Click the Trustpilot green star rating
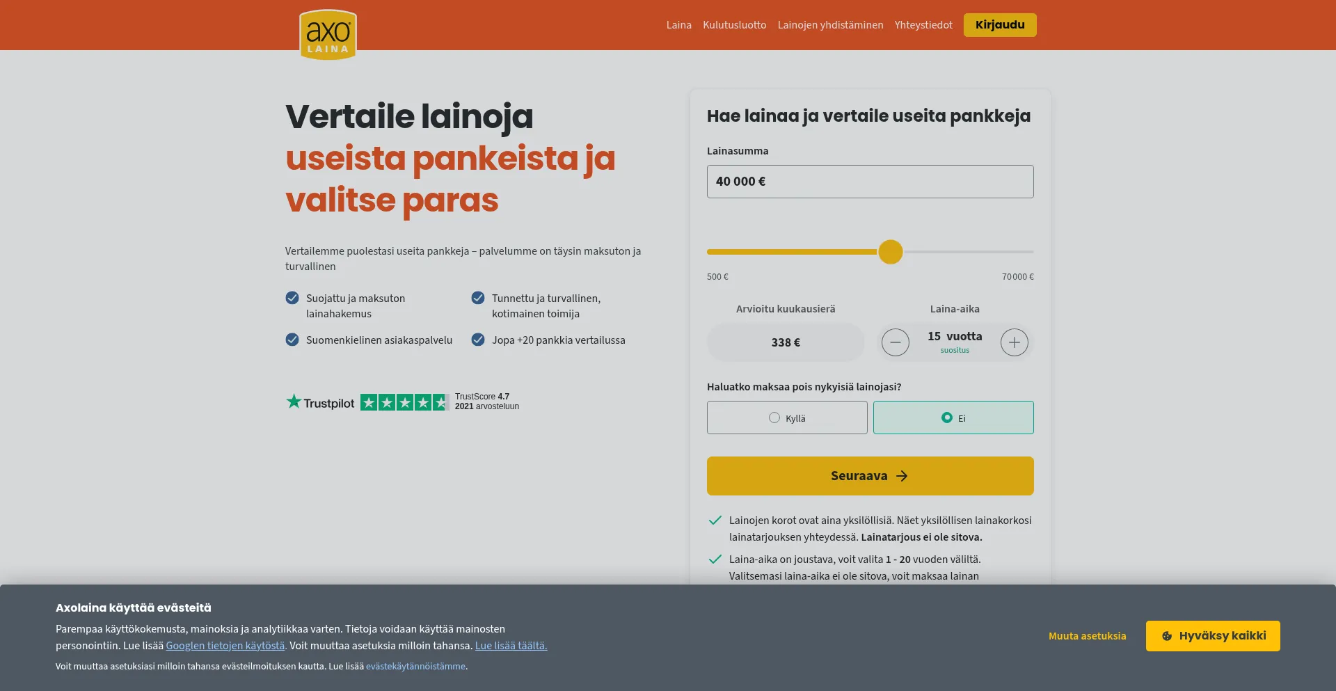This screenshot has height=691, width=1336. (404, 402)
